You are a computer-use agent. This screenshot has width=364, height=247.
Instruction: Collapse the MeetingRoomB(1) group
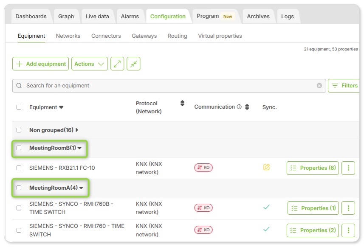[x=79, y=148]
